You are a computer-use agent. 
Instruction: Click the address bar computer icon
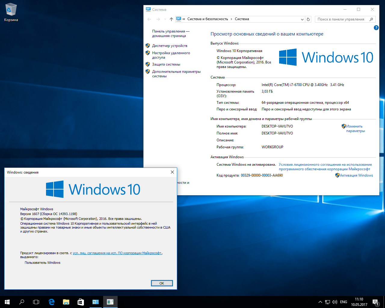click(179, 19)
